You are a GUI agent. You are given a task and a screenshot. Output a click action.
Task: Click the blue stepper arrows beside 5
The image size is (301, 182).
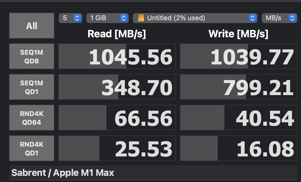tap(77, 18)
